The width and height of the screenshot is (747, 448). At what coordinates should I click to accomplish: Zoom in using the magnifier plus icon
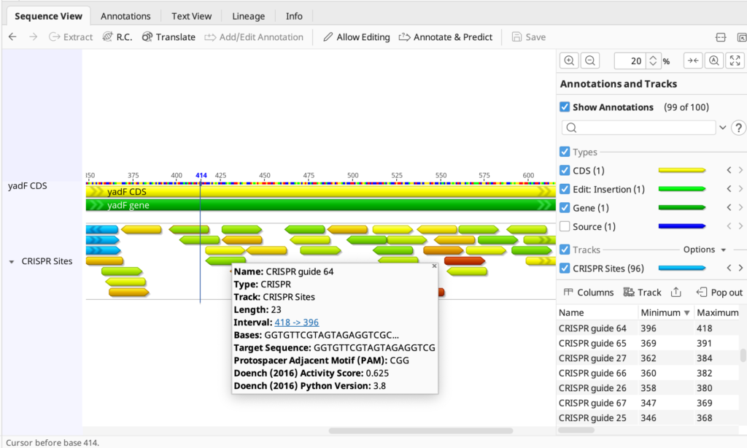pos(569,60)
